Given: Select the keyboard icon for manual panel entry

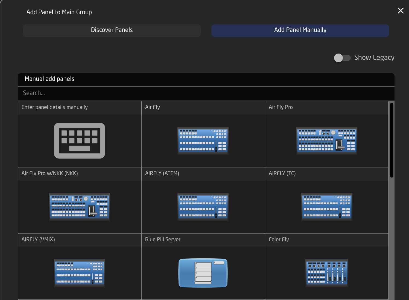Looking at the screenshot, I should click(79, 140).
